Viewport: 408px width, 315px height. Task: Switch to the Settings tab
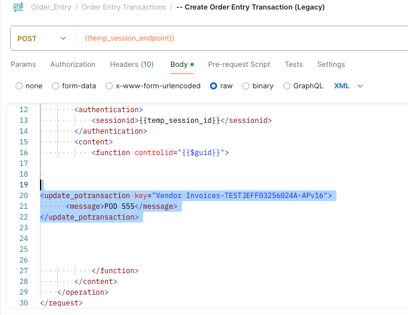[x=331, y=64]
